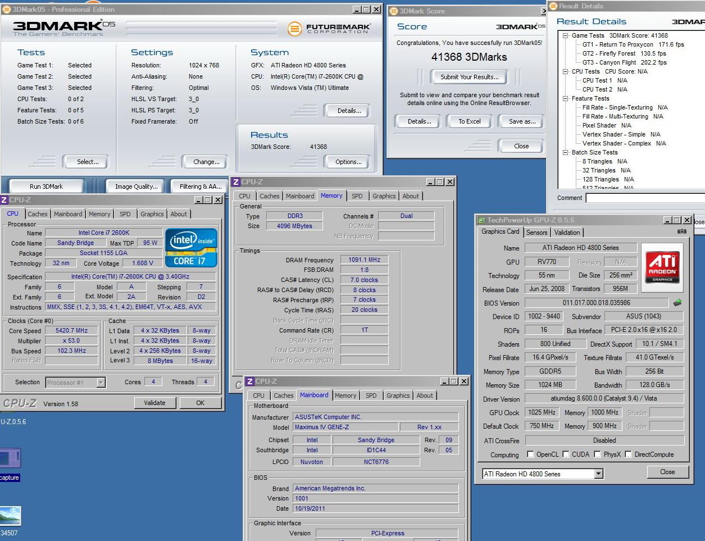The image size is (705, 541).
Task: Click Save as button in 3DMark Score
Action: tap(522, 121)
